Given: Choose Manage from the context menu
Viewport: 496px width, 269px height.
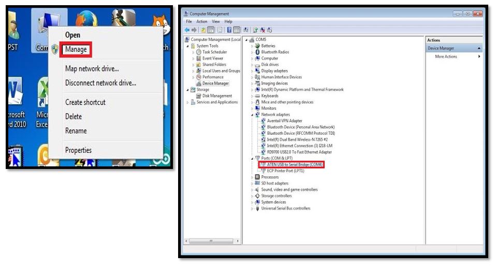Looking at the screenshot, I should click(x=76, y=49).
